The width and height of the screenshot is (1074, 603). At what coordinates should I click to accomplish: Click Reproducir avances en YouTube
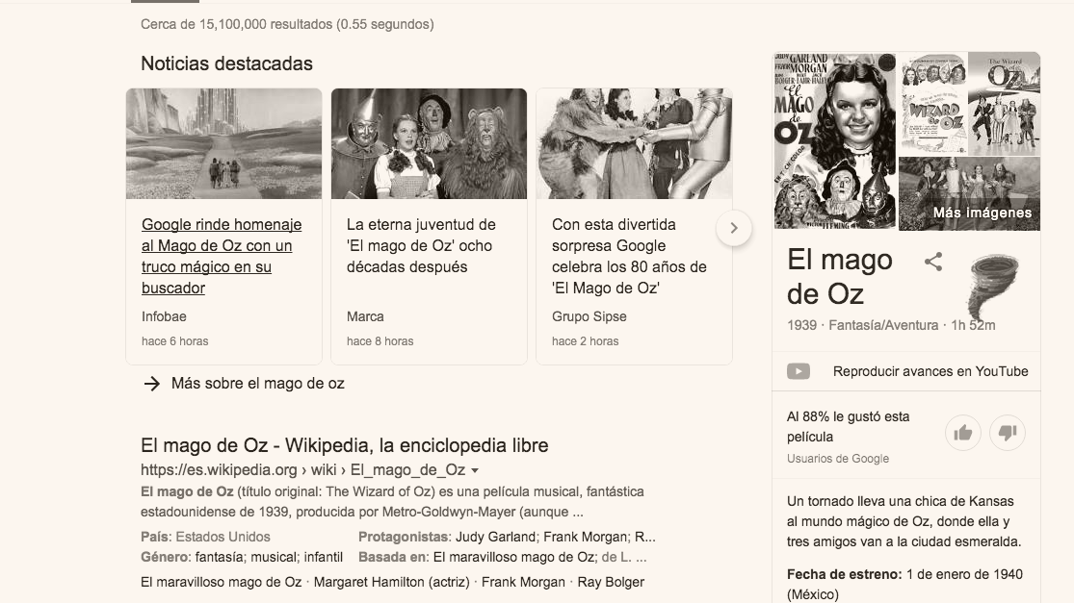[930, 371]
